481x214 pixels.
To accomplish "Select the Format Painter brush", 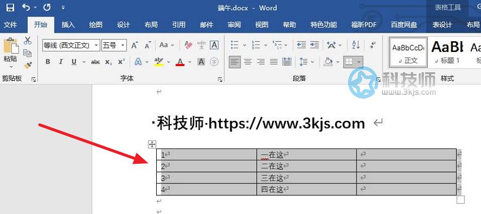I will [x=28, y=65].
